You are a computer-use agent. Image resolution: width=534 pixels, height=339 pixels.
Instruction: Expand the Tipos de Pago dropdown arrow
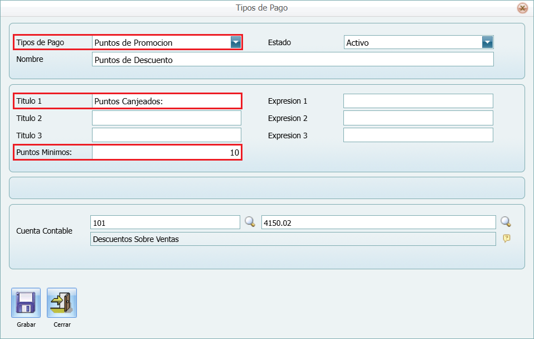(236, 42)
